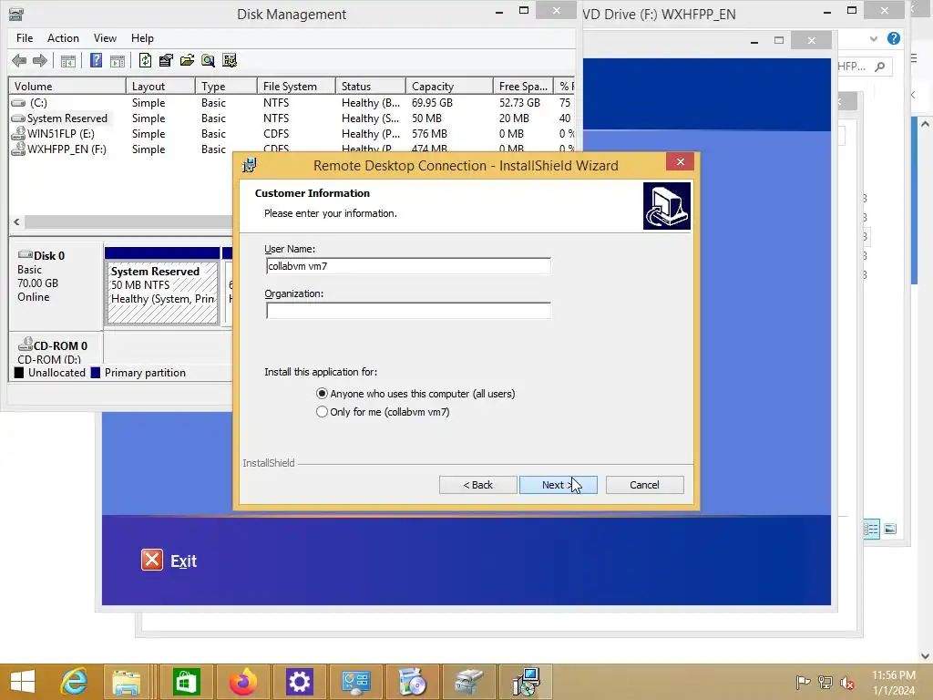Sort by the Capacity column header
This screenshot has height=700, width=933.
(x=449, y=87)
